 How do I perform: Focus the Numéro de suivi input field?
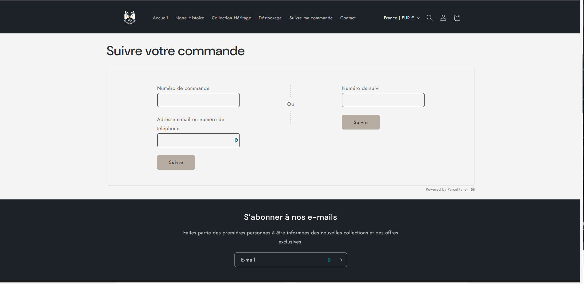(x=383, y=100)
